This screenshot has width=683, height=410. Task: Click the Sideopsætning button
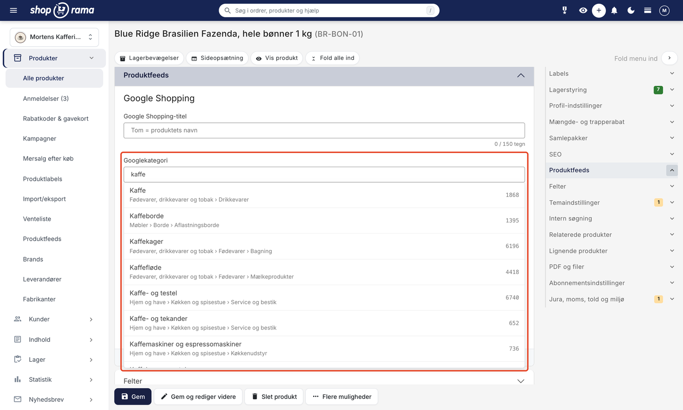tap(217, 58)
